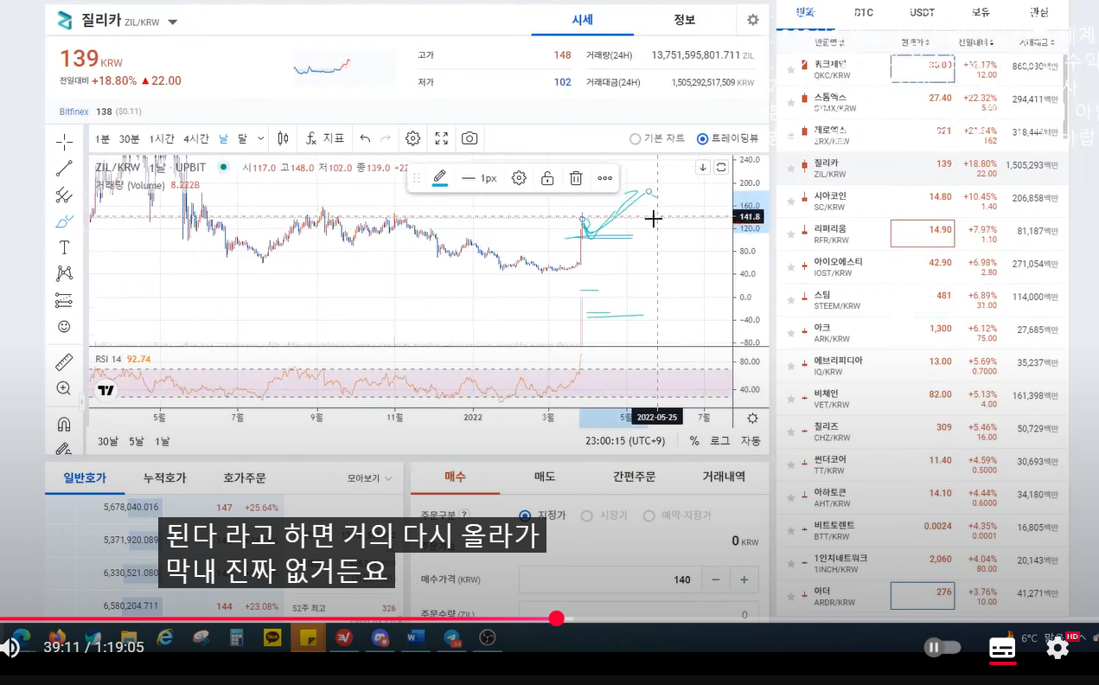Viewport: 1099px width, 685px height.
Task: Seek using the YouTube progress bar scrubber
Action: pos(557,618)
